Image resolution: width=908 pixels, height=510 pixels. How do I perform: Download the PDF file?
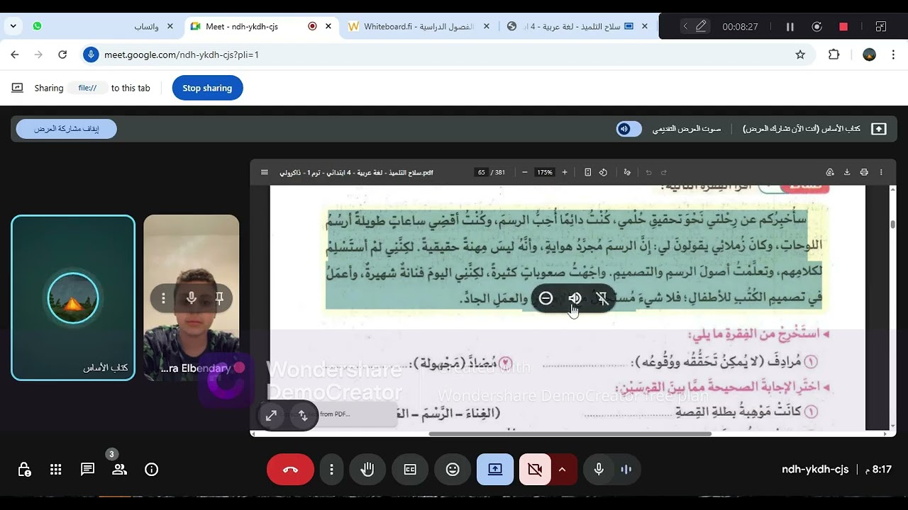(x=847, y=172)
